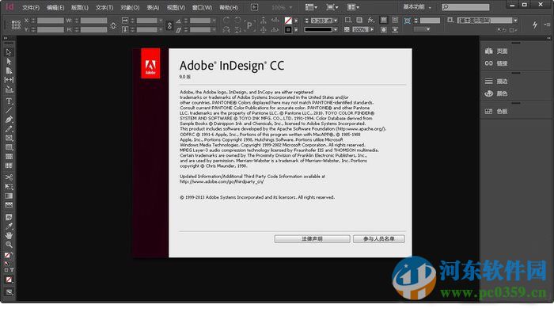Select the Hand tool
The width and height of the screenshot is (554, 312).
[9, 235]
